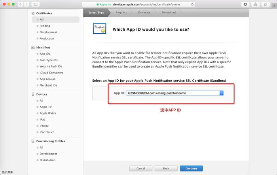Collapse the Provisioning Profiles section header
This screenshot has width=277, height=175.
coord(50,141)
